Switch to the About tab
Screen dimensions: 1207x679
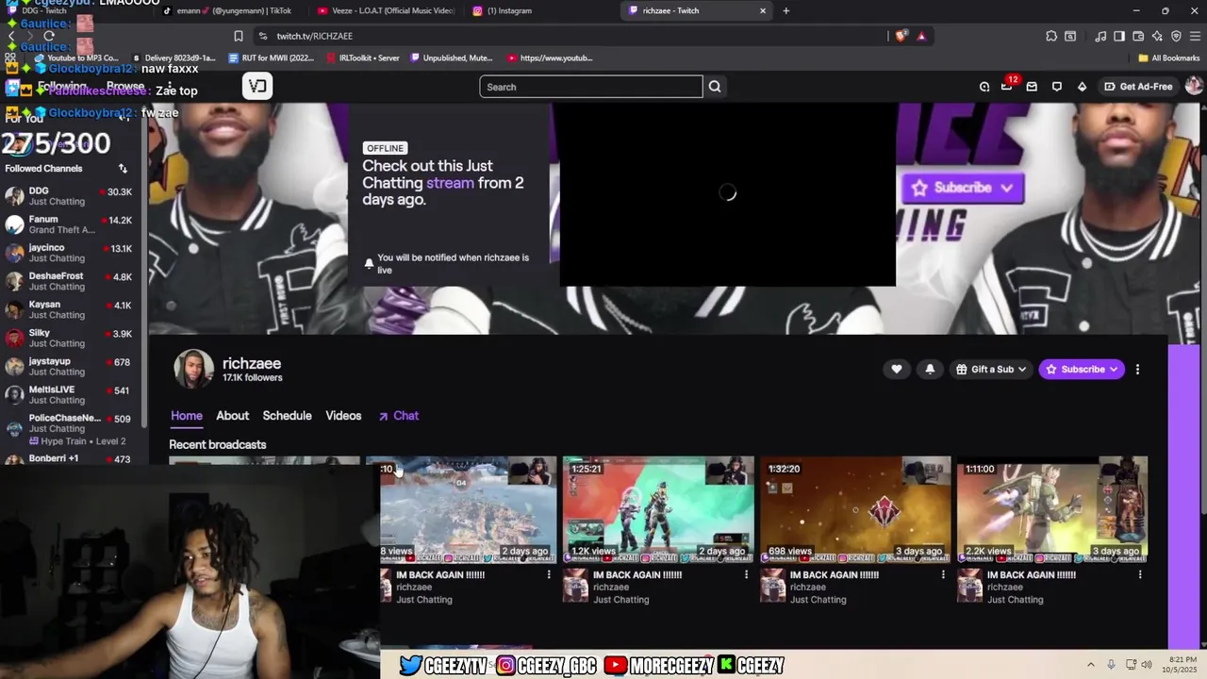[232, 416]
